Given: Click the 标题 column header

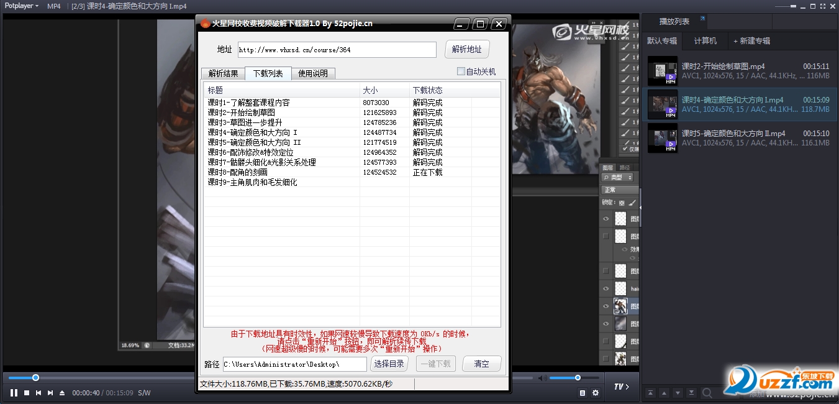Looking at the screenshot, I should 282,90.
